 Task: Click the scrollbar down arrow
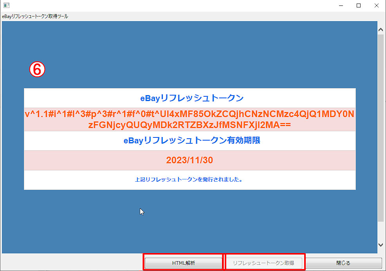pos(381,245)
